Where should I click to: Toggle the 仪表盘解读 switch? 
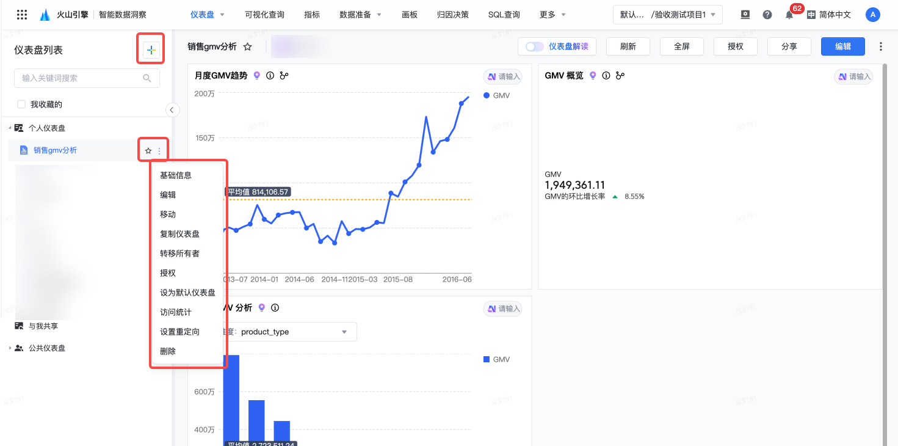[534, 46]
